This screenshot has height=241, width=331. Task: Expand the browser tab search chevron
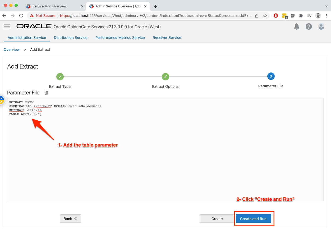pyautogui.click(x=326, y=6)
